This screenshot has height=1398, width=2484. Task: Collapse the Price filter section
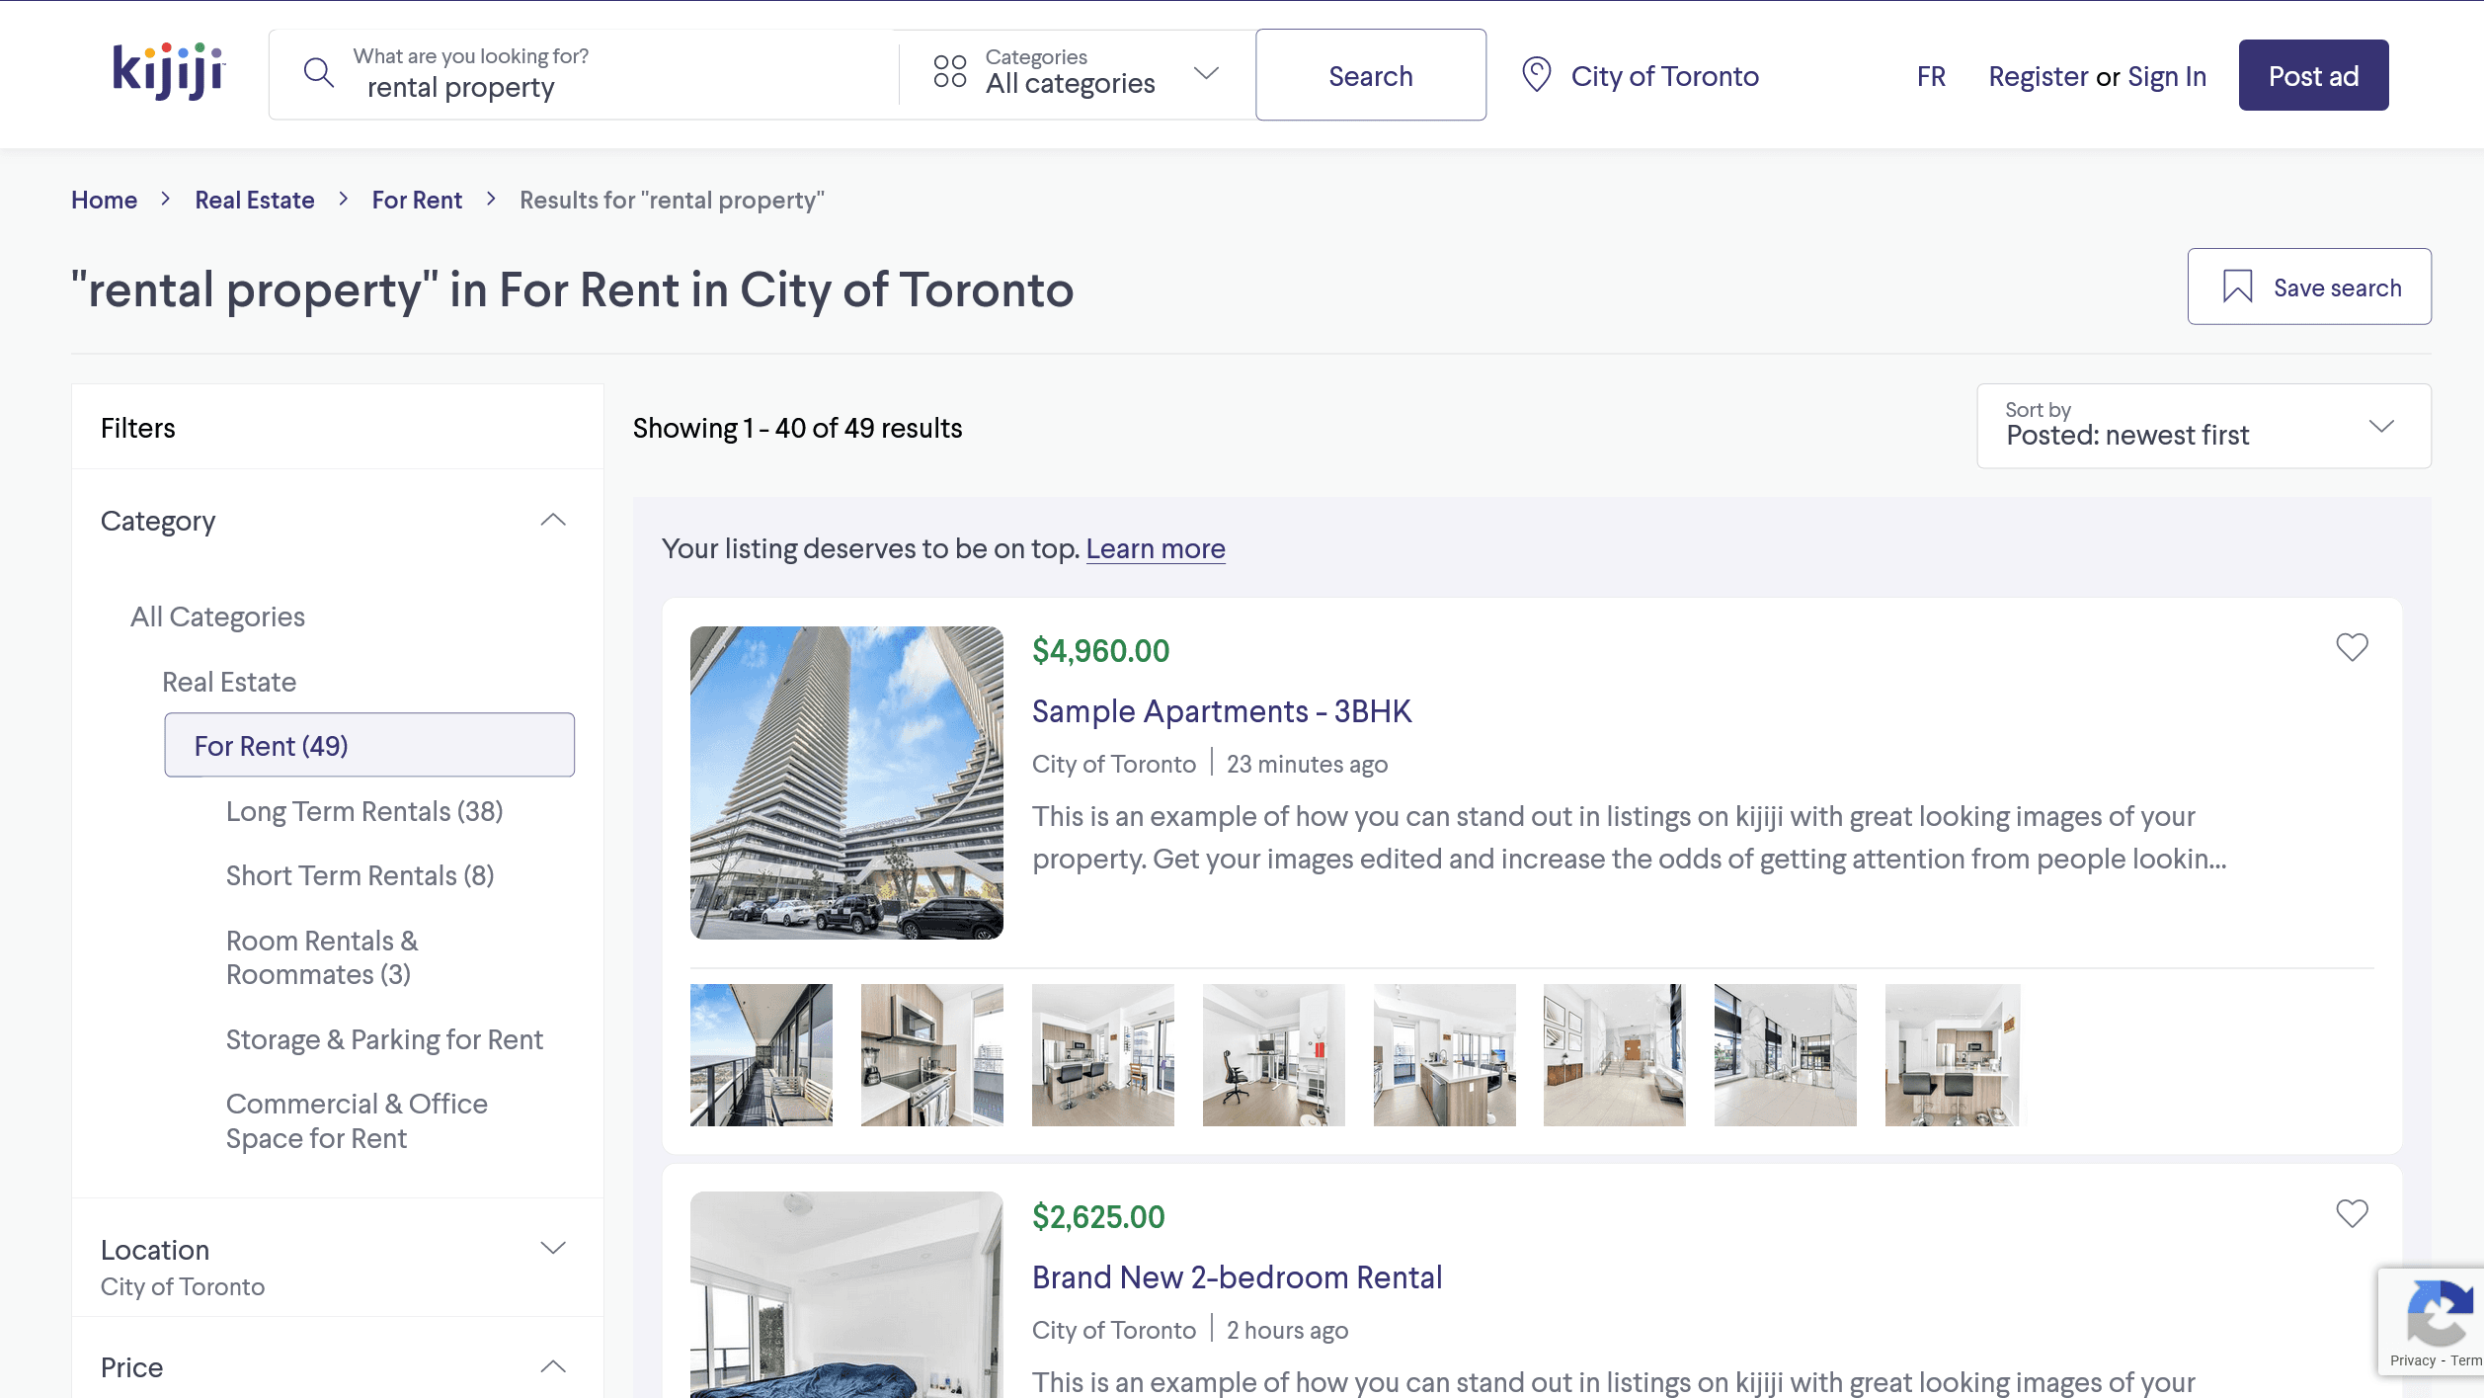point(553,1366)
